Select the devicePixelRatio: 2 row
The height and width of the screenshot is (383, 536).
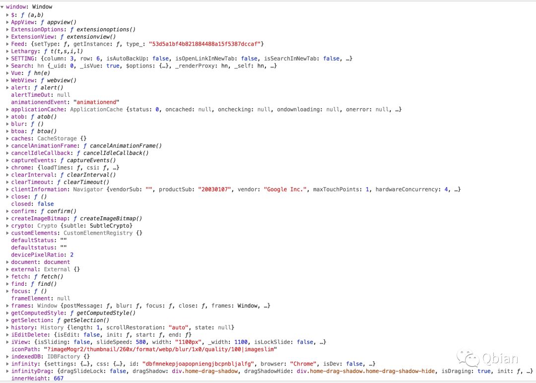(42, 255)
